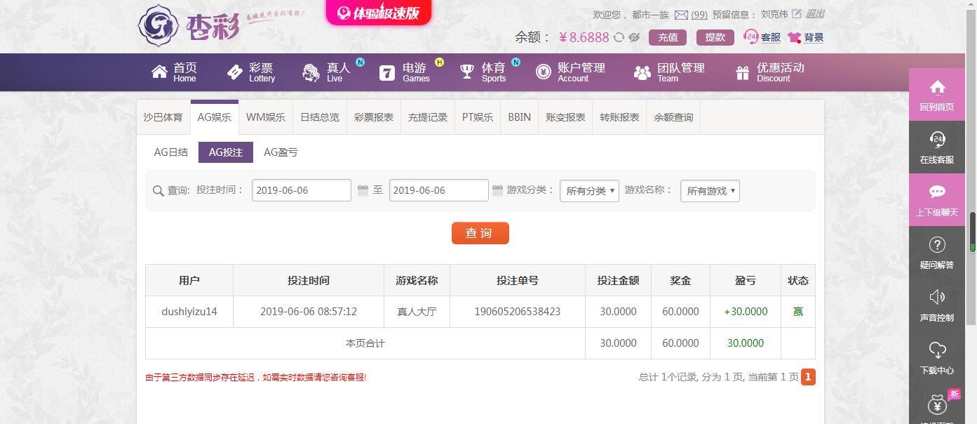Click the end date input field
Image resolution: width=977 pixels, height=424 pixels.
tap(439, 190)
